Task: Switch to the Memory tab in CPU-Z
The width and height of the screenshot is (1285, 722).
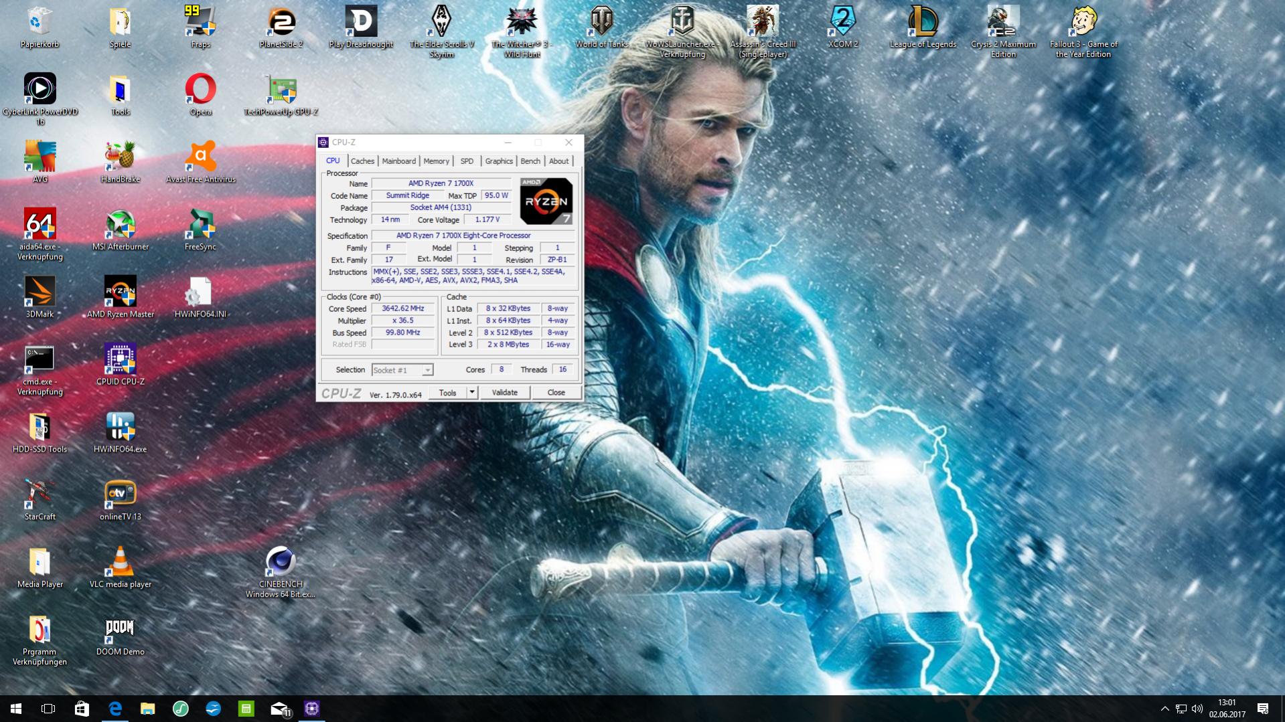Action: coord(436,161)
